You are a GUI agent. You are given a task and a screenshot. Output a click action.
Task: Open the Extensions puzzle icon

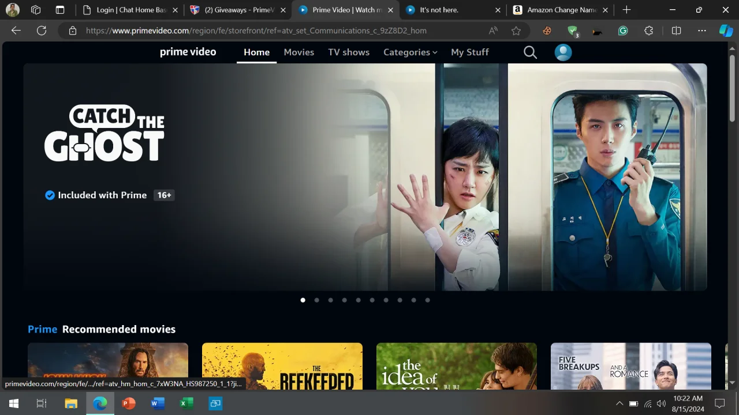pyautogui.click(x=648, y=31)
